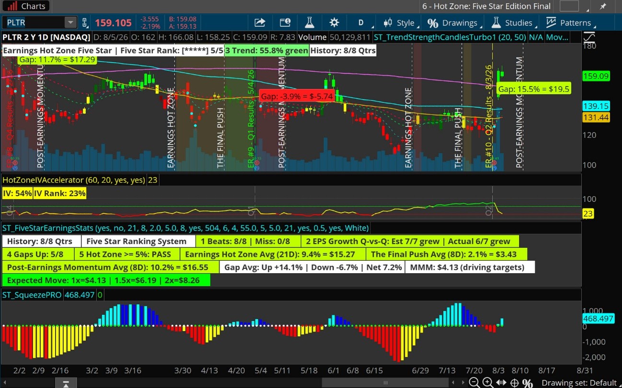Click the 5 Hot Zone >= 5%: PASS label

(127, 254)
